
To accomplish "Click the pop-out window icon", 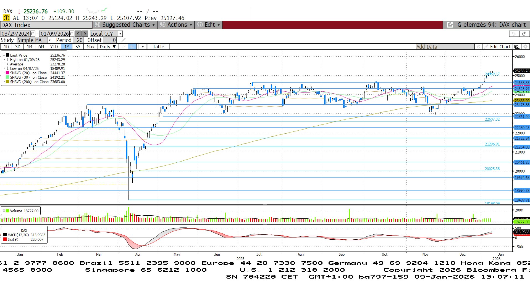I will 450,25.
